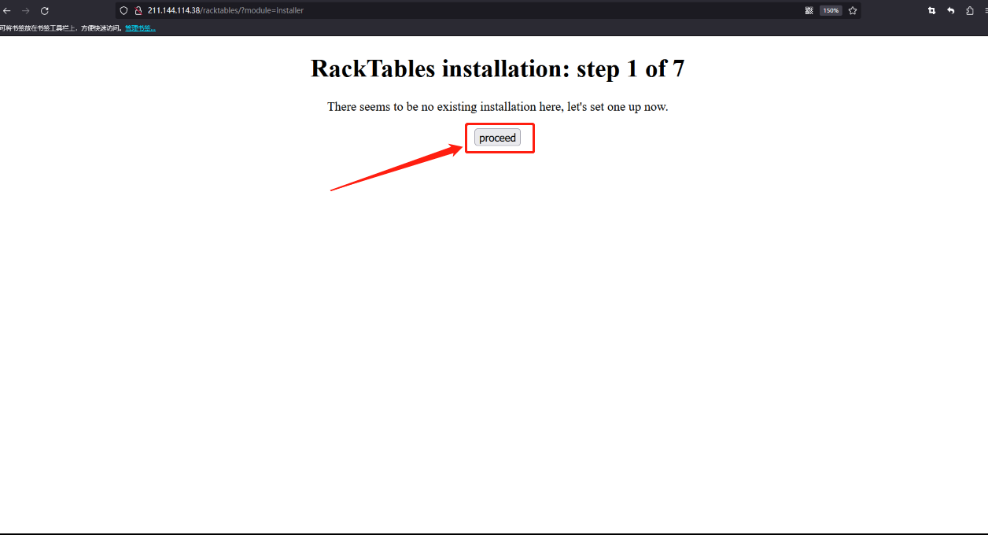
Task: Open the tracking protection shield icon
Action: click(124, 11)
